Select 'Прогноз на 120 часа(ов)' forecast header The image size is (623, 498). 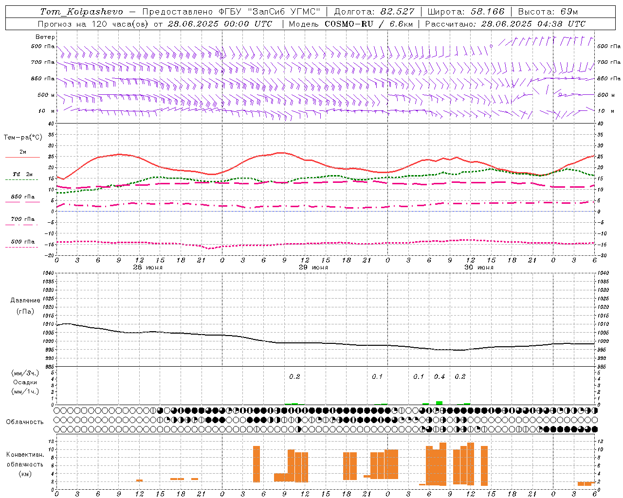[x=93, y=24]
